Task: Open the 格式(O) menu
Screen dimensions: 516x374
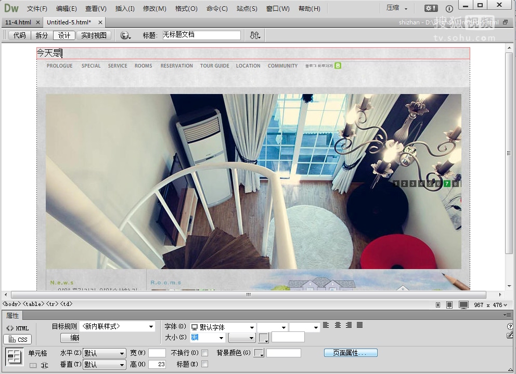Action: point(186,8)
